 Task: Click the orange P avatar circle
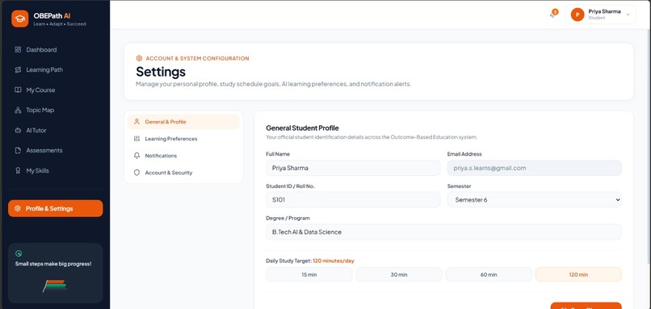577,15
